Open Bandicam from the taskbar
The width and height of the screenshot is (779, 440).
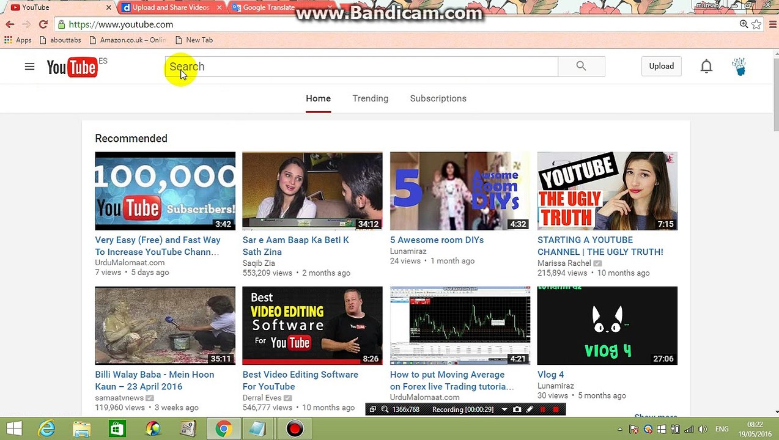pyautogui.click(x=294, y=429)
